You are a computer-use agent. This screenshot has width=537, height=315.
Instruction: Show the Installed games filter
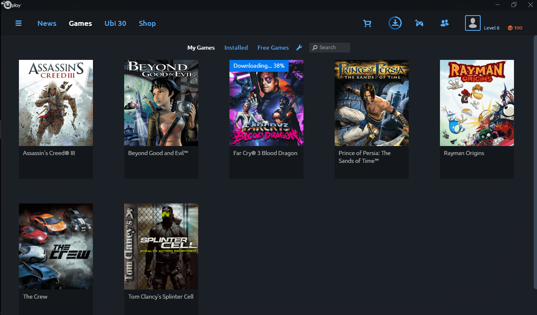pyautogui.click(x=236, y=48)
